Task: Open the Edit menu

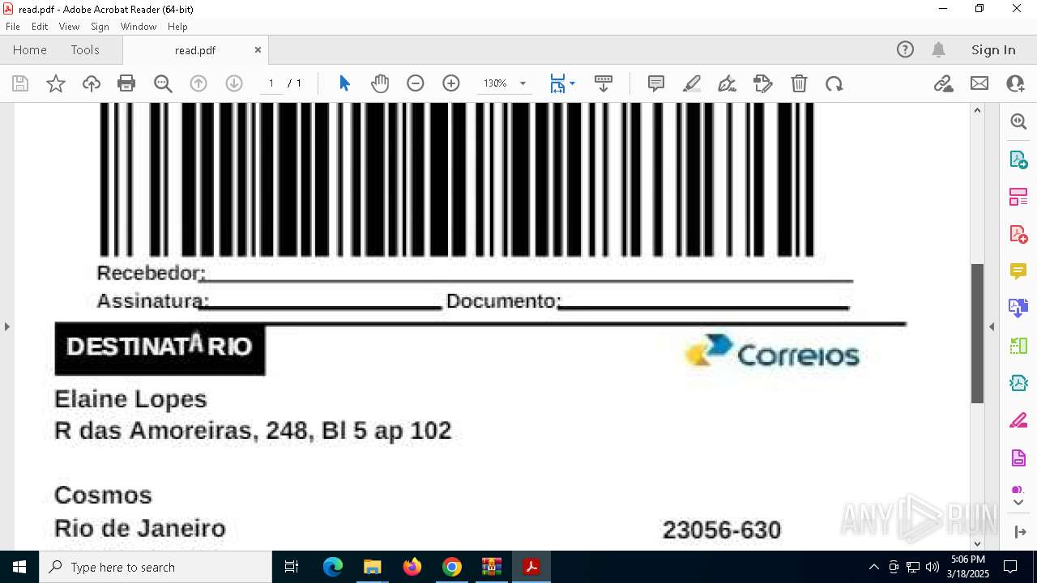Action: 40,26
